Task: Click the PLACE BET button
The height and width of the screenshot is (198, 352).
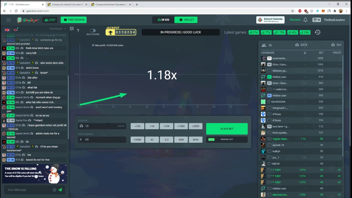Action: 227,129
